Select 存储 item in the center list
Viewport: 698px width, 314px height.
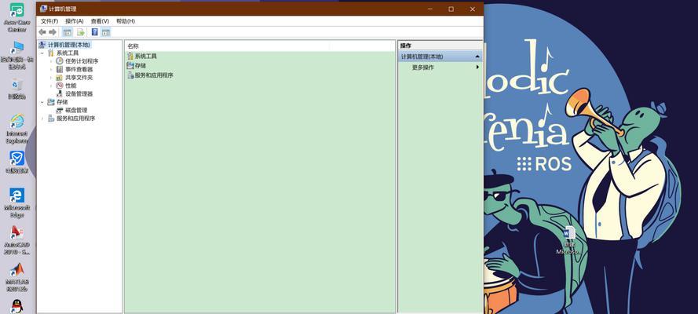pyautogui.click(x=136, y=65)
